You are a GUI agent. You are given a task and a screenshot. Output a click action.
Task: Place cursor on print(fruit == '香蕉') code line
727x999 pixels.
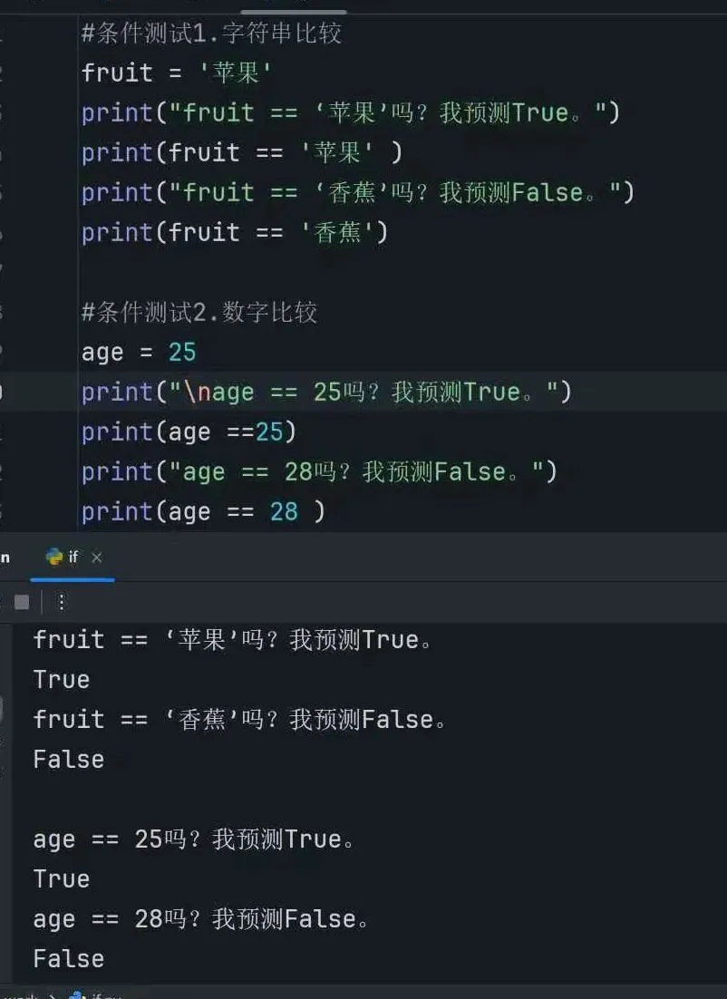point(235,233)
